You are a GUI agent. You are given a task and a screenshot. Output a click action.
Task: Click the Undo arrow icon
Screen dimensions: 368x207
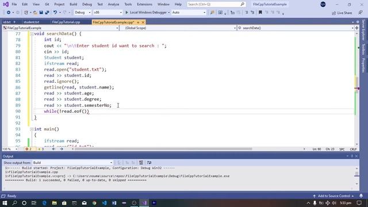pos(55,13)
